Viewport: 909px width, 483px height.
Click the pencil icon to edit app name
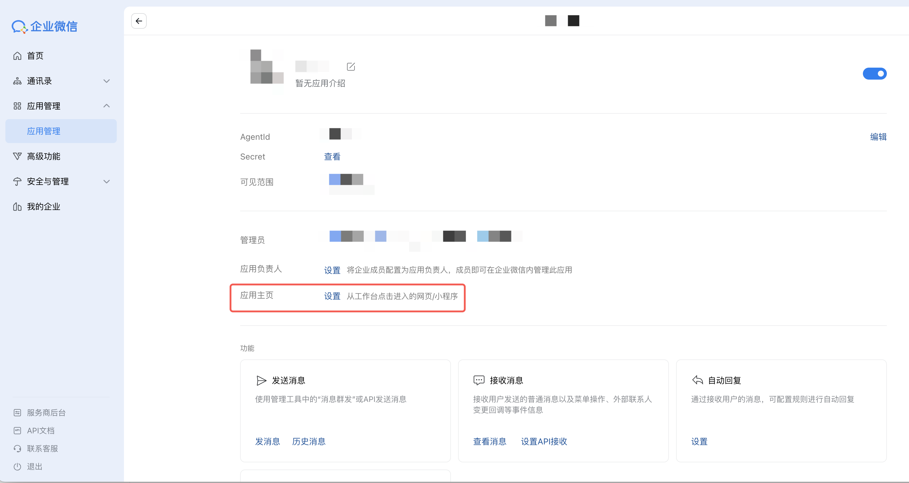(x=351, y=67)
